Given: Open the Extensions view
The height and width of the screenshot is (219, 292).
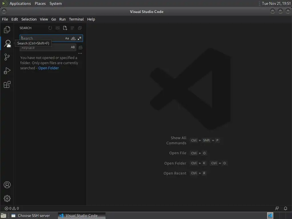Looking at the screenshot, I should (x=7, y=84).
